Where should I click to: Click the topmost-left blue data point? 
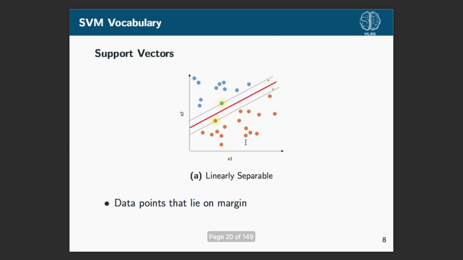pos(194,78)
